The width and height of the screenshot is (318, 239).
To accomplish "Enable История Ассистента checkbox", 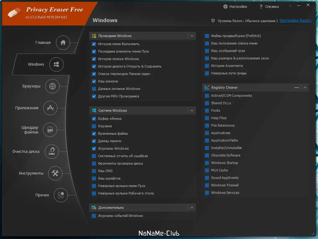I will [207, 66].
